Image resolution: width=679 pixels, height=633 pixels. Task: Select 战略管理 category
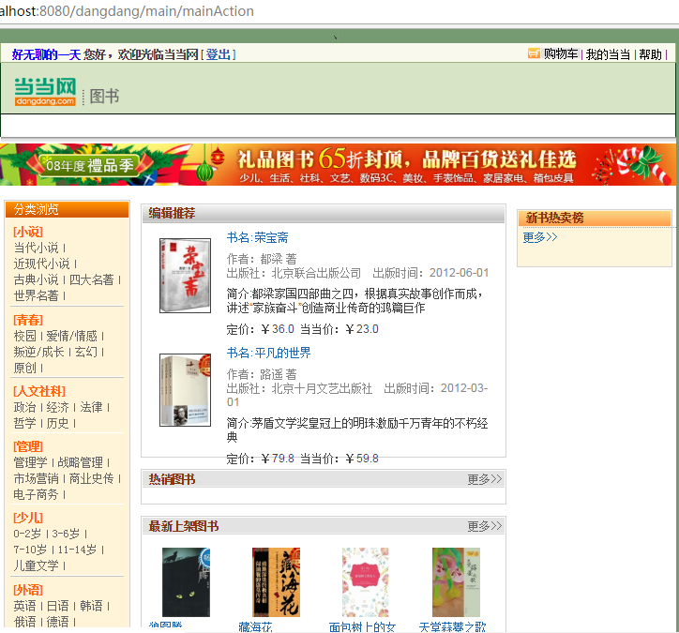(80, 462)
